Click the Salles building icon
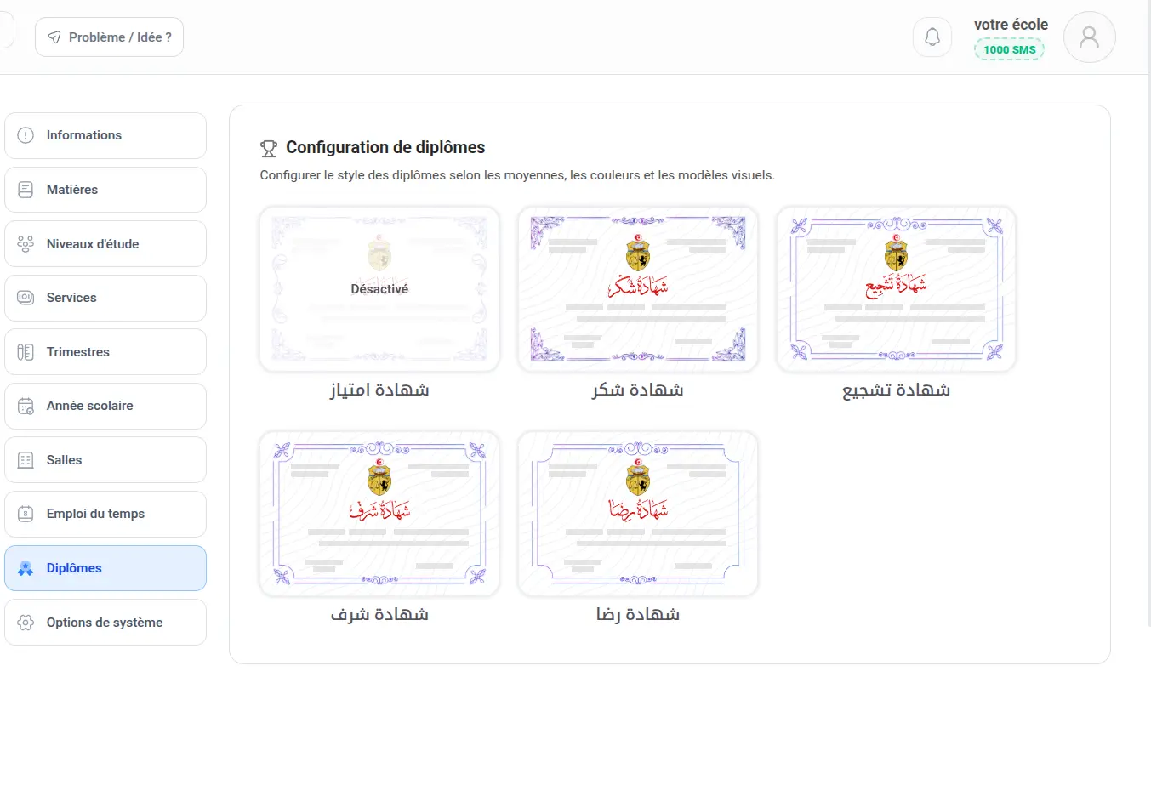Viewport: 1151px width, 791px height. point(26,460)
